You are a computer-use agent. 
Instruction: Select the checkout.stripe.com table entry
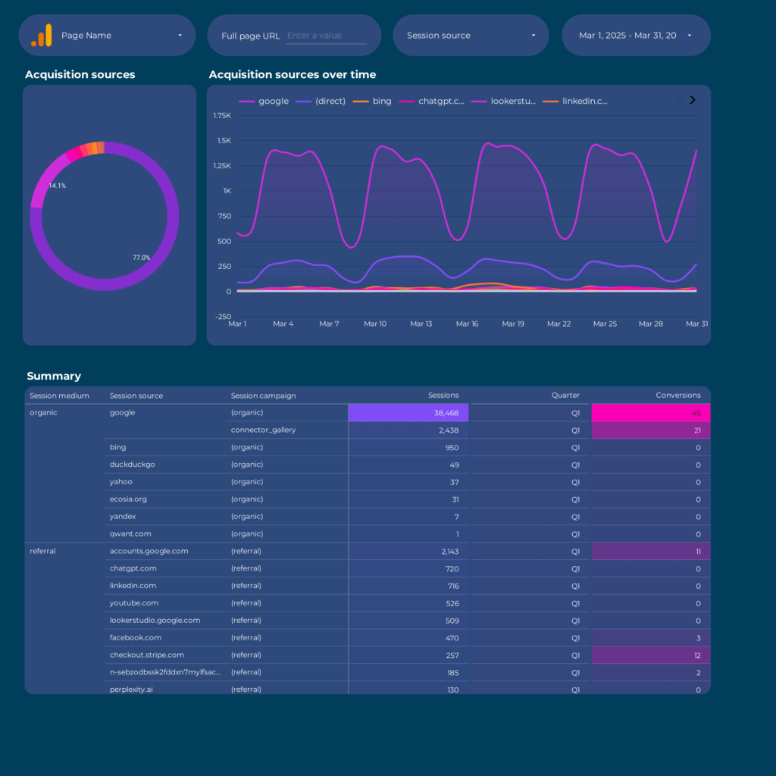tap(147, 656)
